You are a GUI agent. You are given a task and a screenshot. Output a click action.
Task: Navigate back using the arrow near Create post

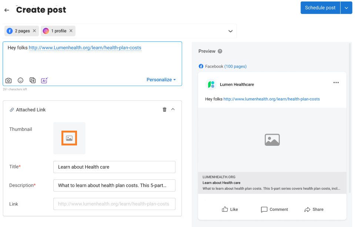pos(6,10)
